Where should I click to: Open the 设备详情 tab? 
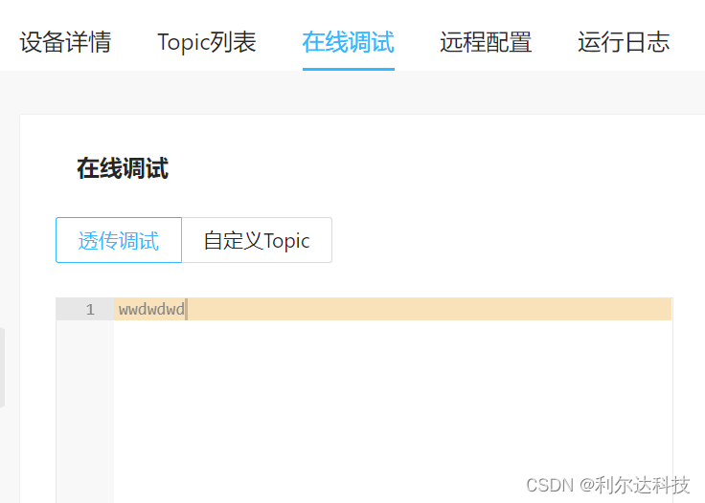(x=66, y=43)
